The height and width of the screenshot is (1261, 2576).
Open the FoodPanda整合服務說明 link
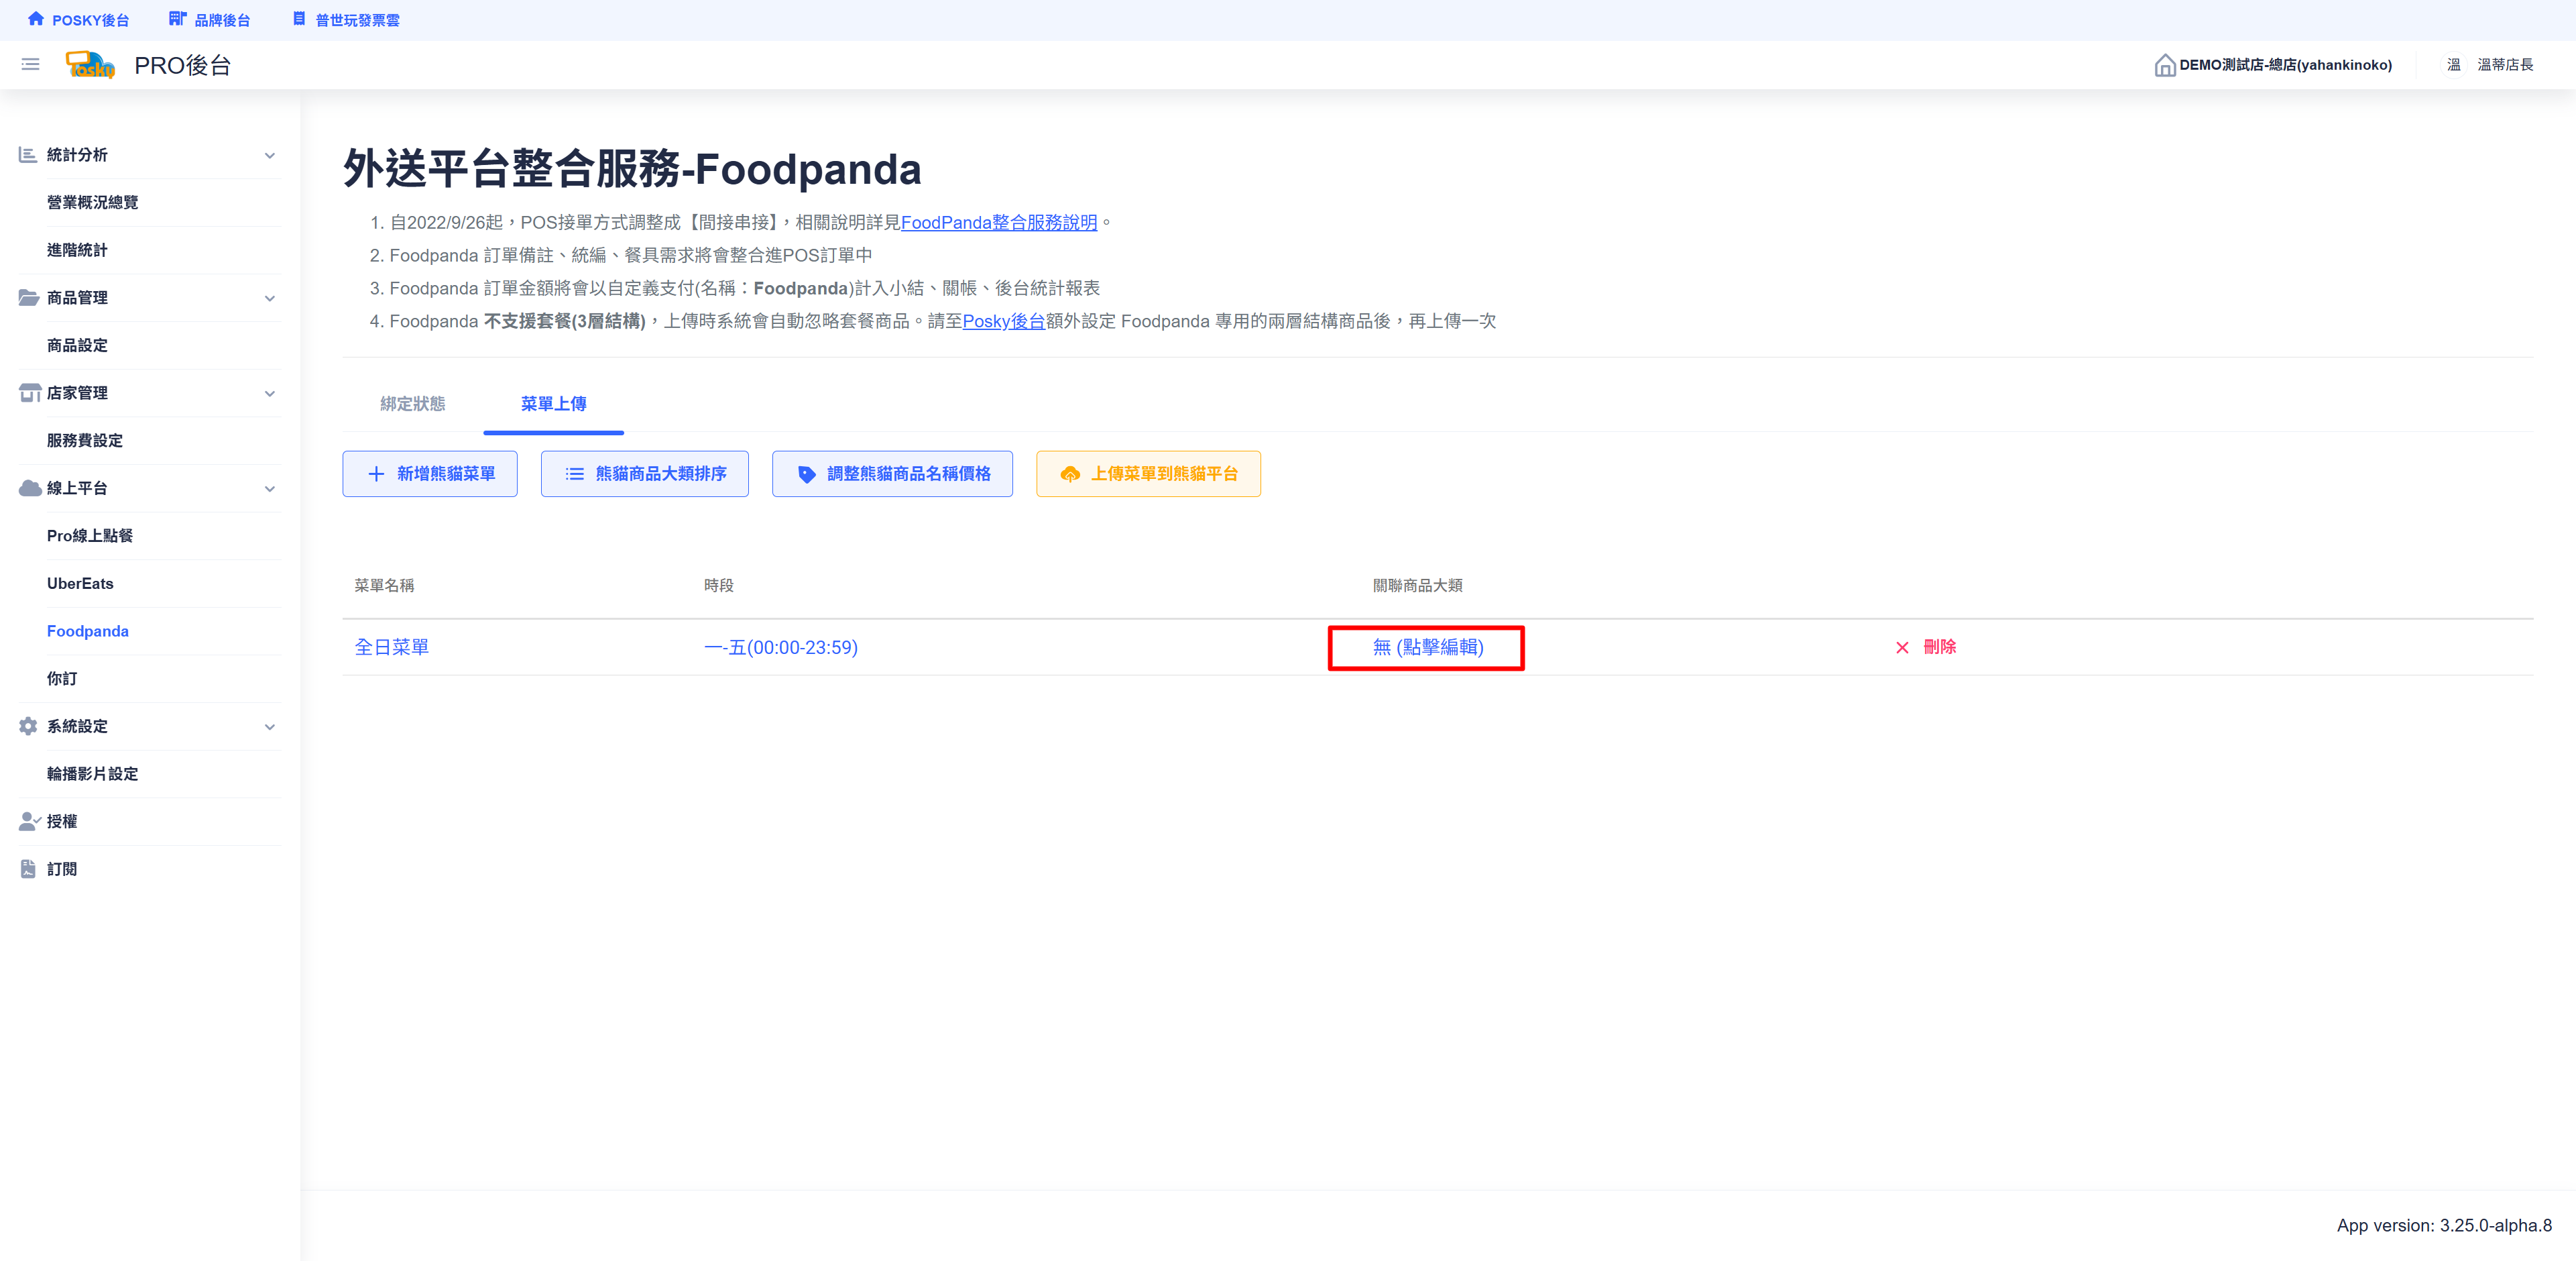(x=998, y=222)
